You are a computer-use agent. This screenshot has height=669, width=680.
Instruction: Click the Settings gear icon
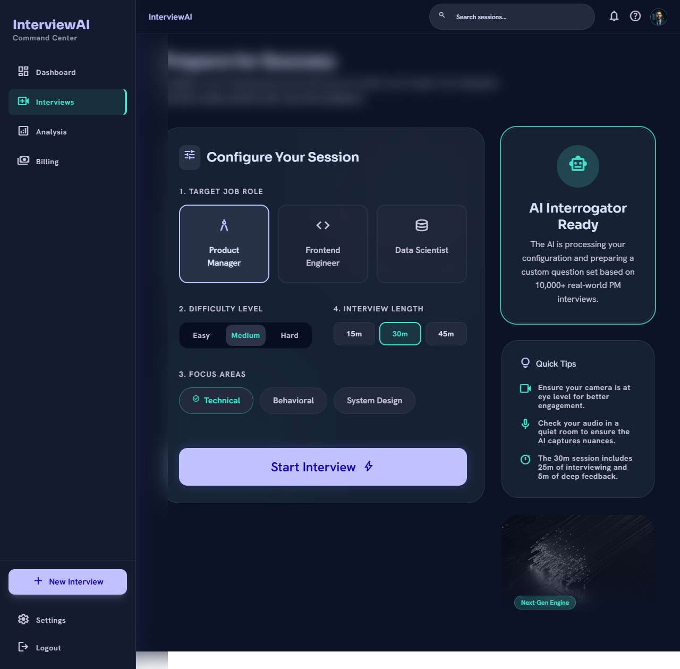[x=23, y=619]
